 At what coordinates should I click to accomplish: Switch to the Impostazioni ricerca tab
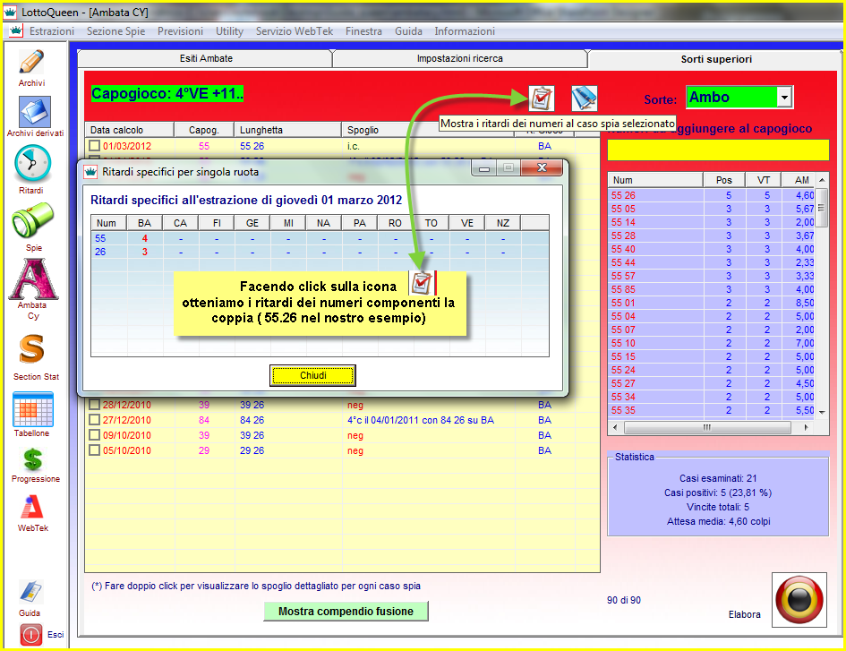point(459,58)
